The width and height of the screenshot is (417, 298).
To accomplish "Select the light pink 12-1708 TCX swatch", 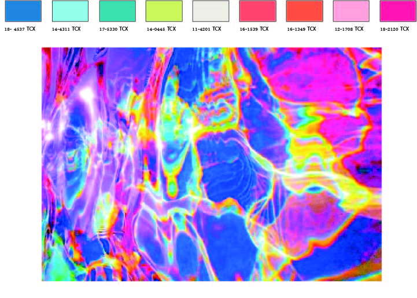I will click(x=351, y=11).
